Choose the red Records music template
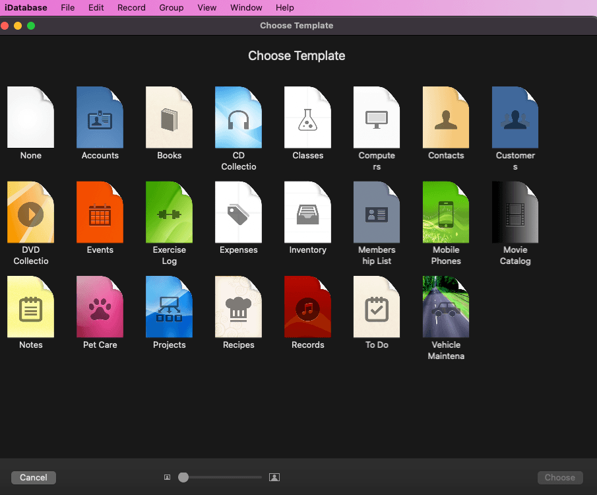This screenshot has height=495, width=597. click(307, 307)
